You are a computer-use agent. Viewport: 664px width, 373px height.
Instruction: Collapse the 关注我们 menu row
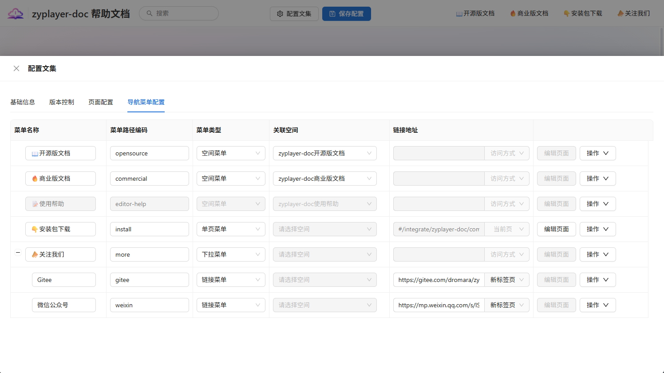18,253
